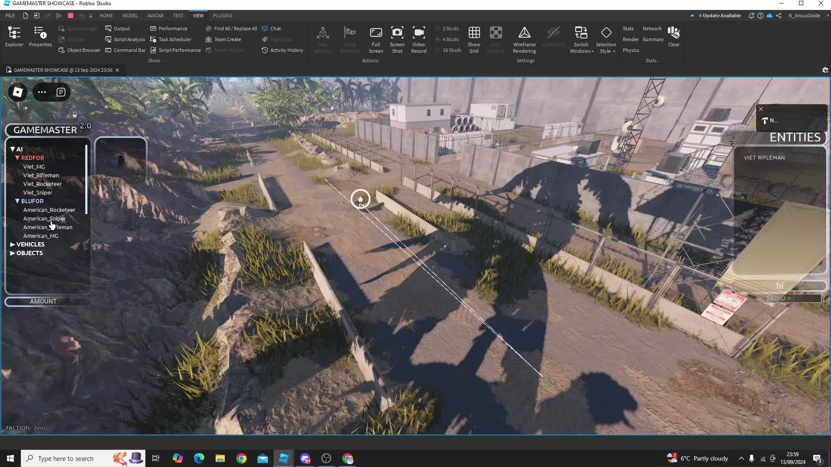831x467 pixels.
Task: Stop the running playtest
Action: tap(71, 16)
